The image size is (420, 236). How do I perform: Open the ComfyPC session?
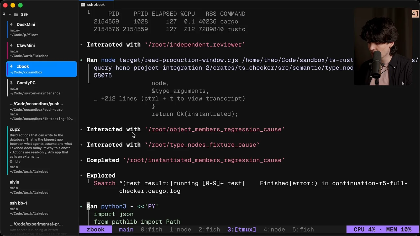[x=41, y=88]
